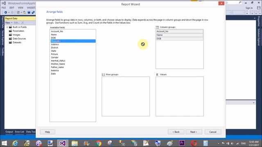The width and height of the screenshot is (262, 147).
Task: Click Sign in link in Visual Studio
Action: pyautogui.click(x=249, y=8)
